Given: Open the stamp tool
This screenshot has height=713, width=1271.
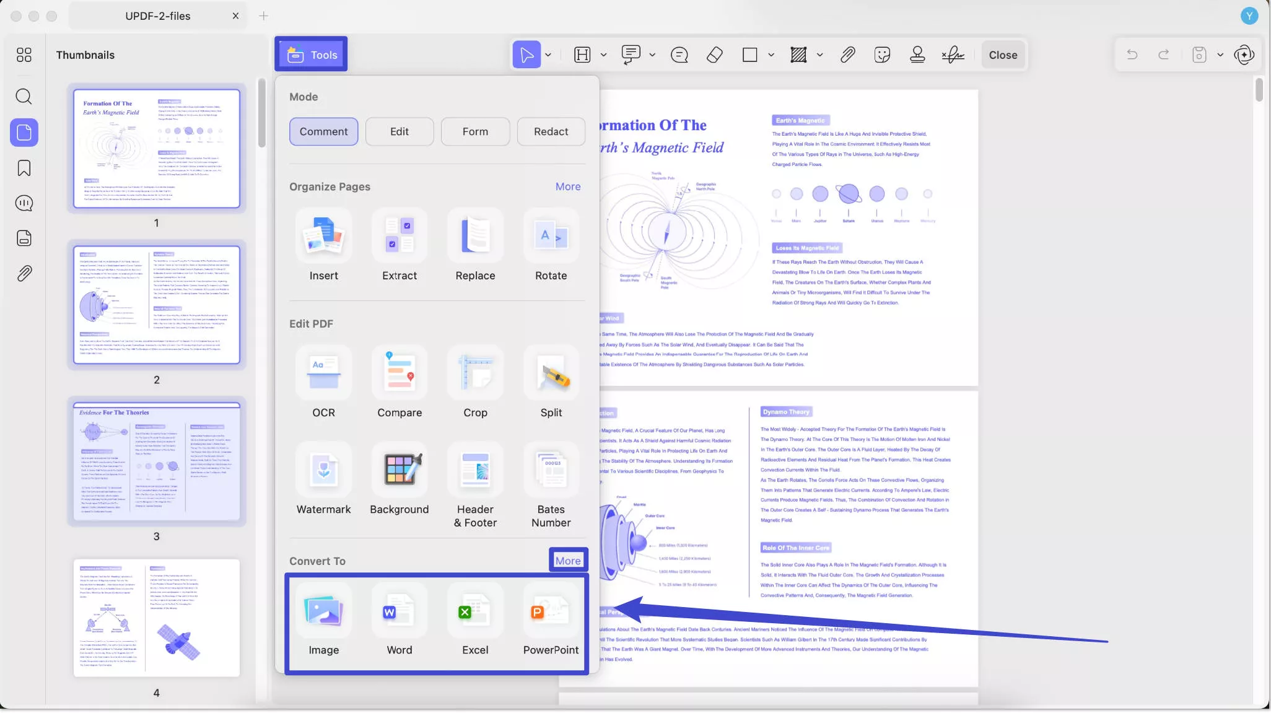Looking at the screenshot, I should (917, 55).
